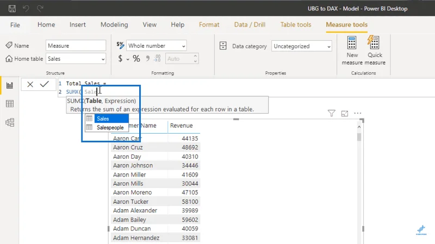Open the Data / Drill tab
The width and height of the screenshot is (435, 244).
click(250, 24)
